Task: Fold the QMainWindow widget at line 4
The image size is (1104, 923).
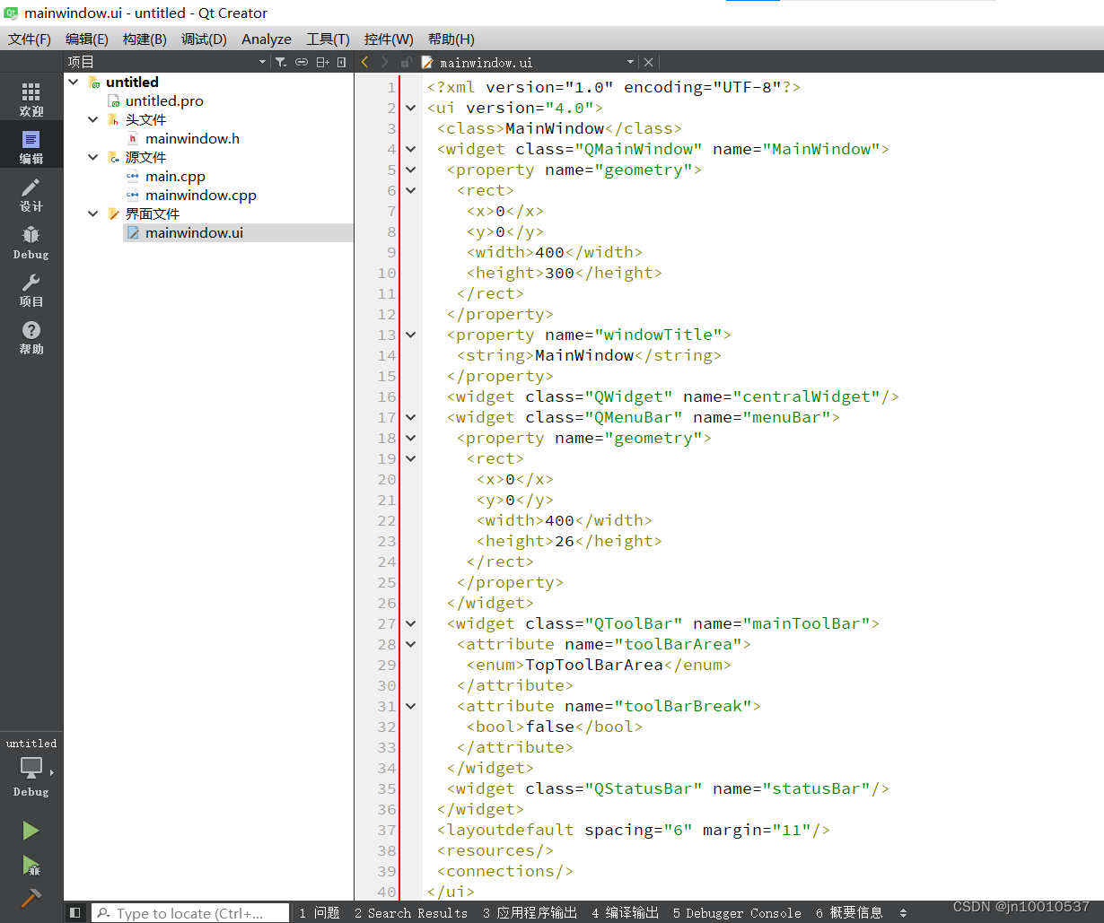Action: point(411,149)
